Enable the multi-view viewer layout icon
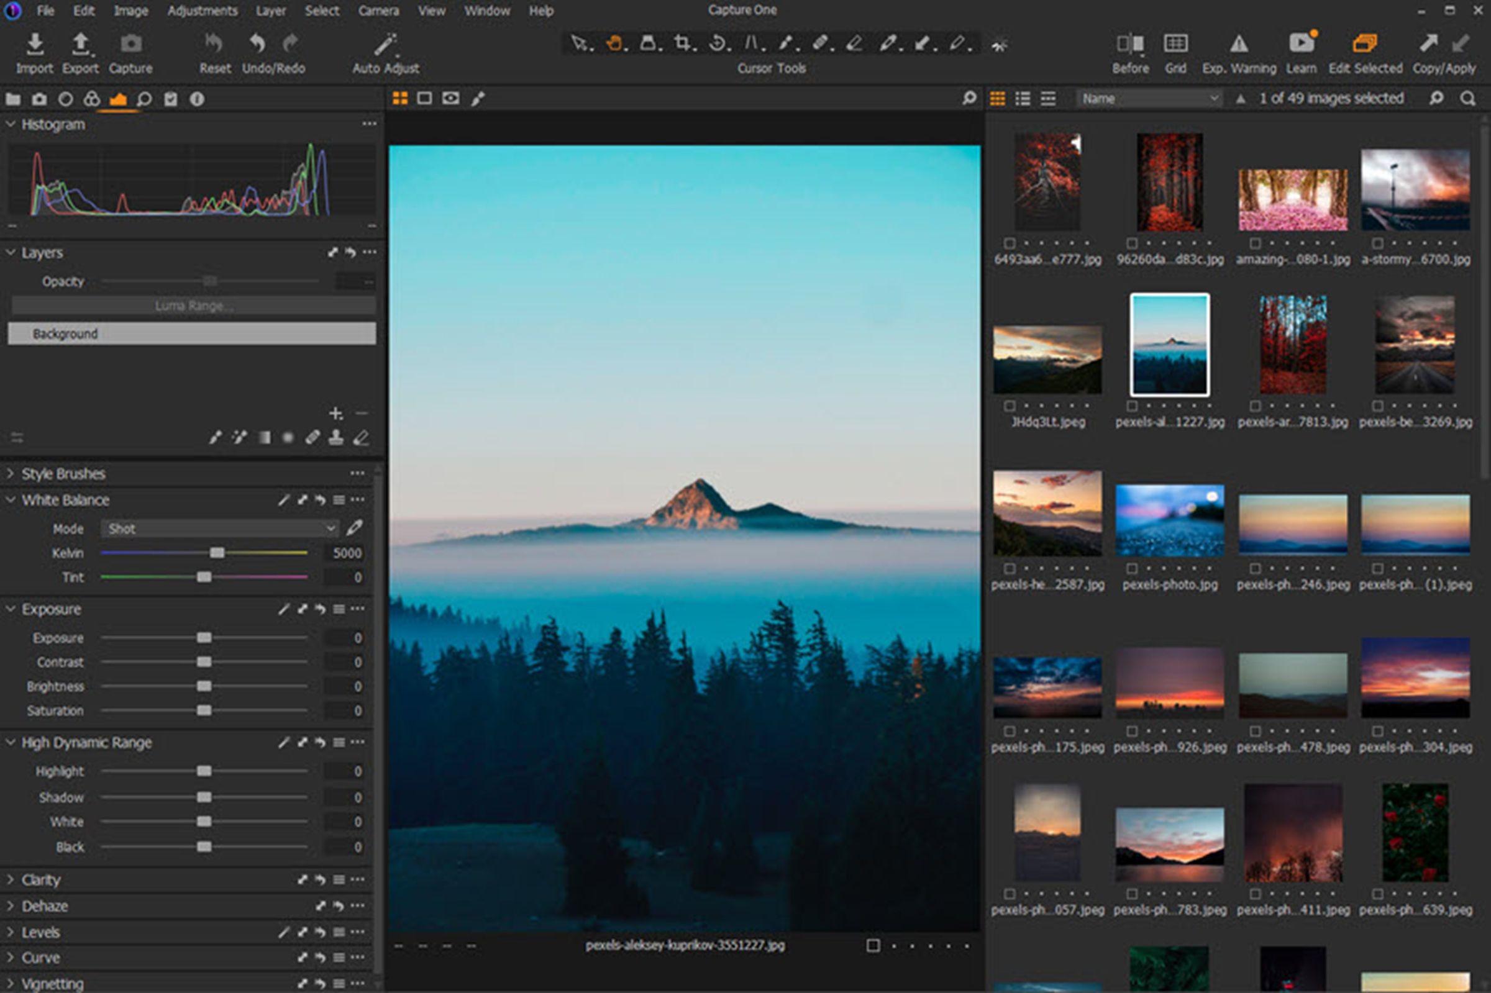This screenshot has width=1491, height=993. [399, 98]
